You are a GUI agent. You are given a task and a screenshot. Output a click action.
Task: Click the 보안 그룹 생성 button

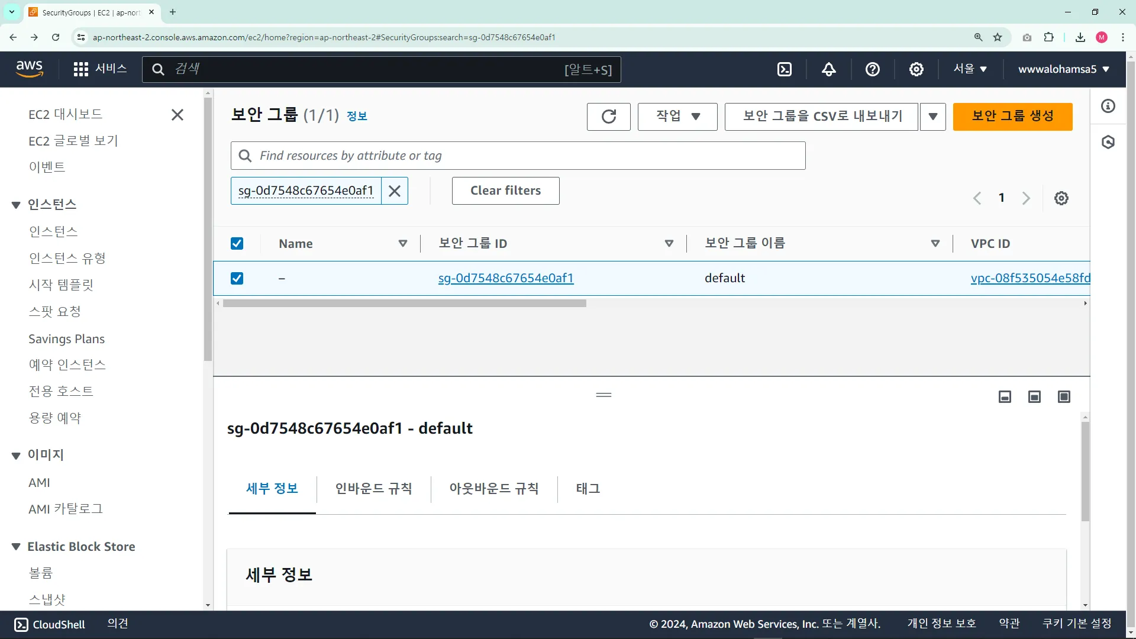tap(1012, 116)
